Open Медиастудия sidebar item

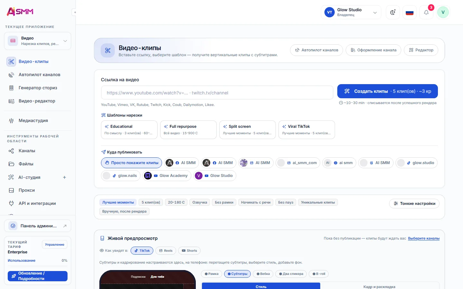tap(38, 120)
